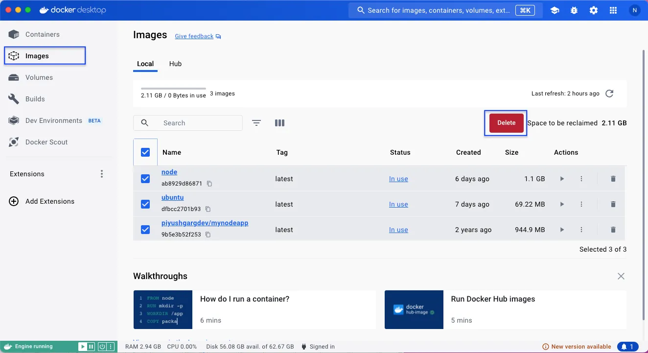Close the Walkthroughs section
Viewport: 648px width, 353px height.
pyautogui.click(x=621, y=276)
